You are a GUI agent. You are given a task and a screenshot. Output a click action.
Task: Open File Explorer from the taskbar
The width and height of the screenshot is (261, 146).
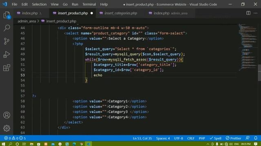31,144
